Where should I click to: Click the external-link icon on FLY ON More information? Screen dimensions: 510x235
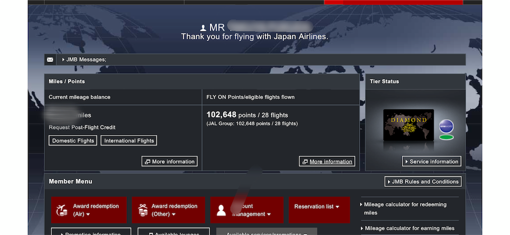pyautogui.click(x=305, y=161)
